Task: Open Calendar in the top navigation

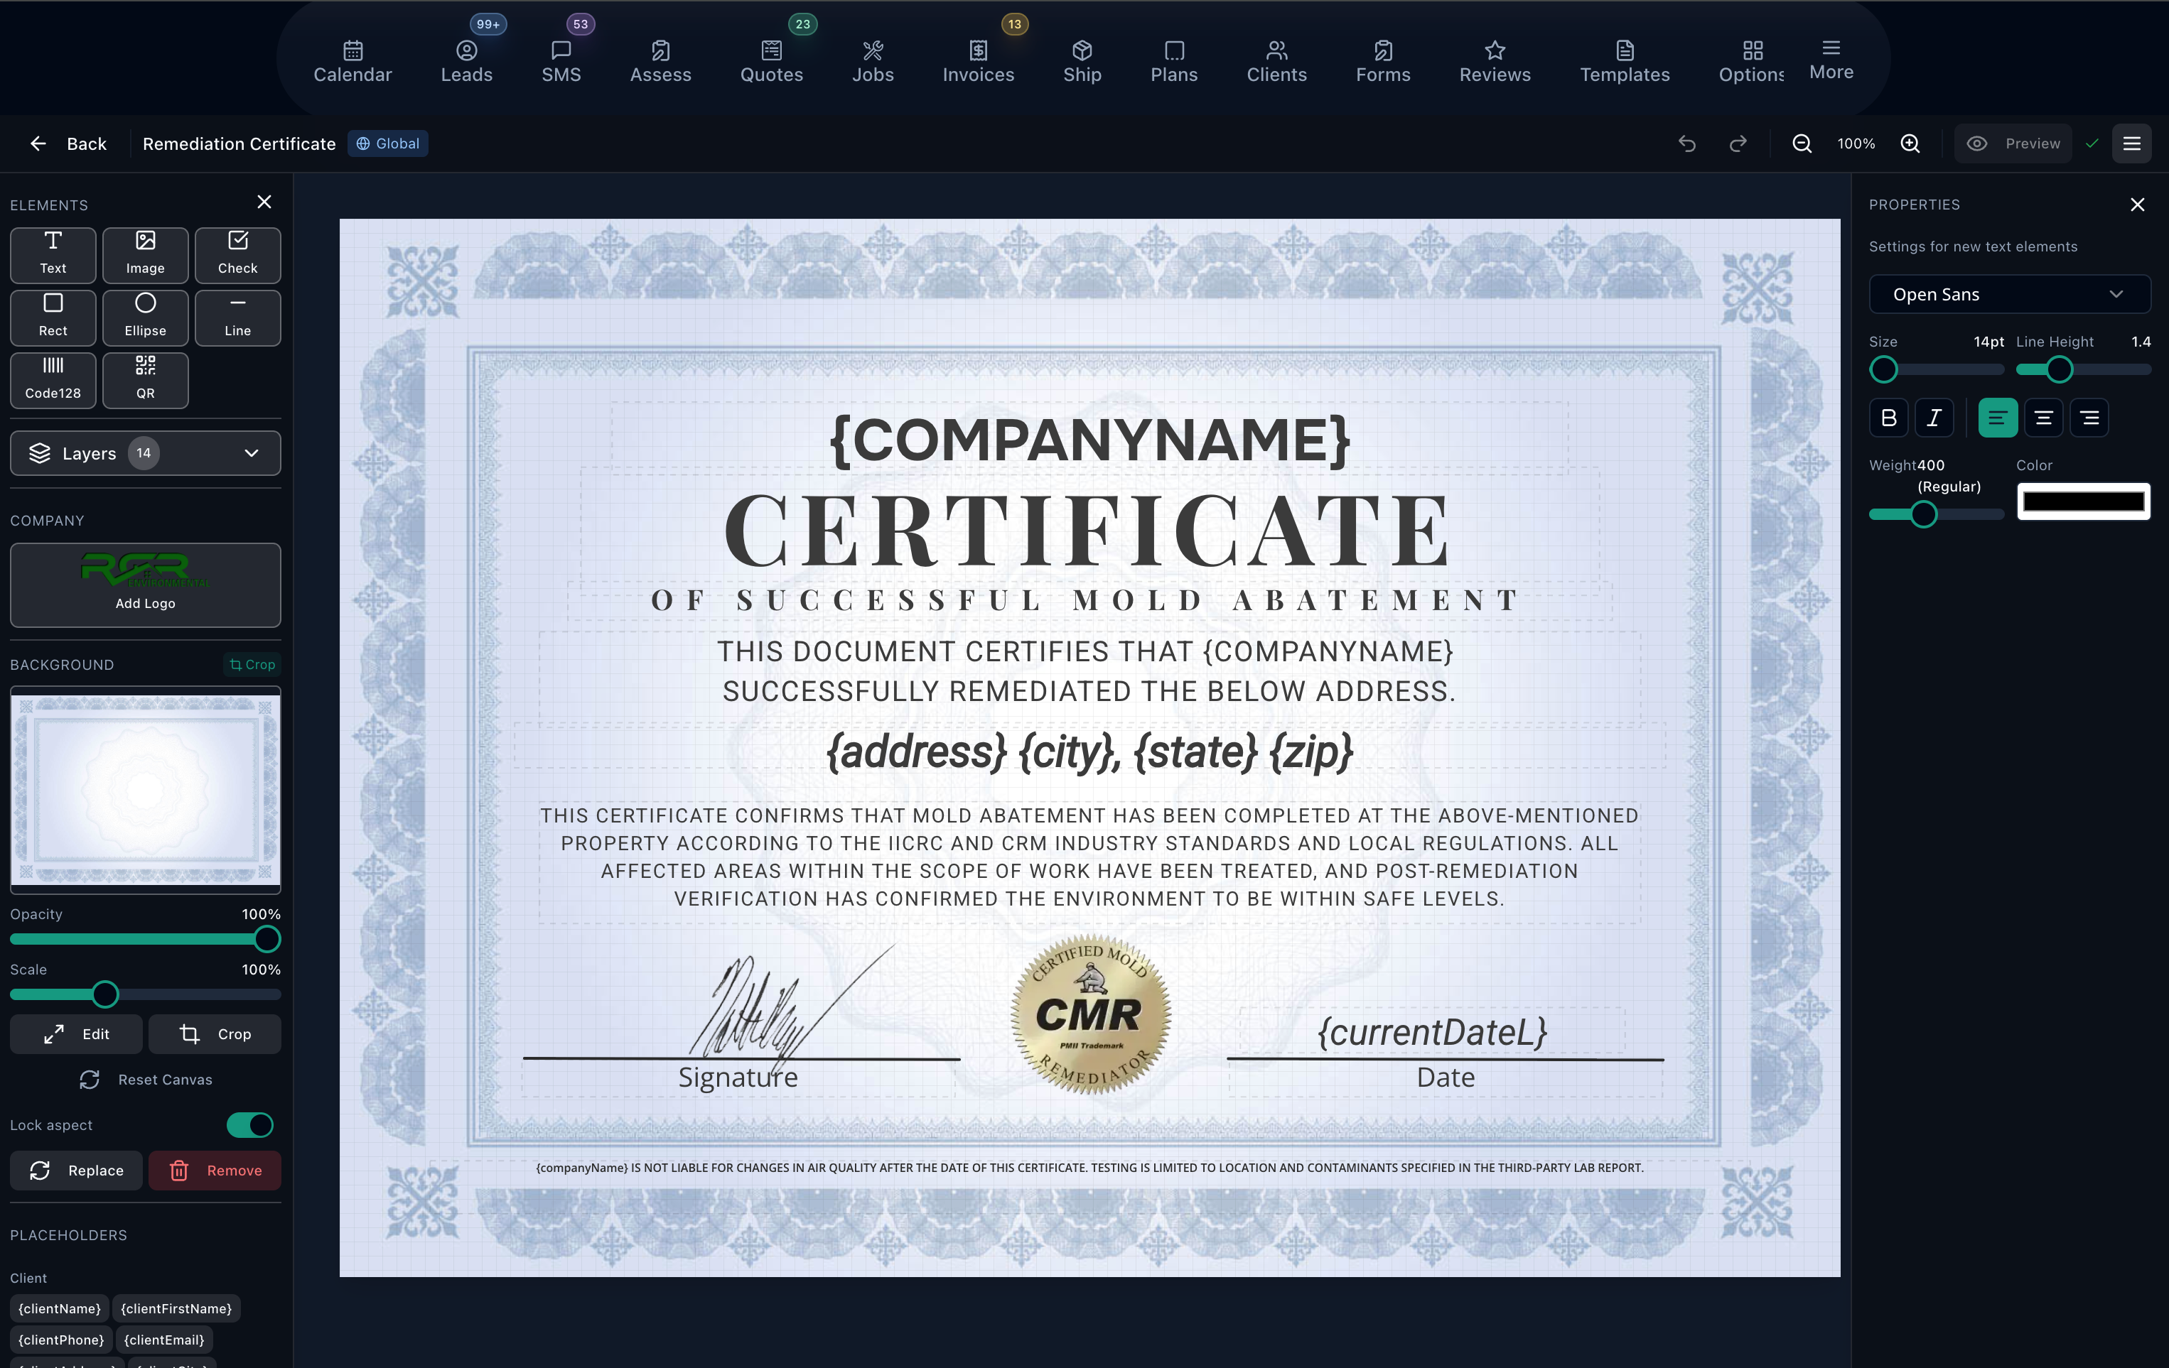Action: click(x=352, y=61)
